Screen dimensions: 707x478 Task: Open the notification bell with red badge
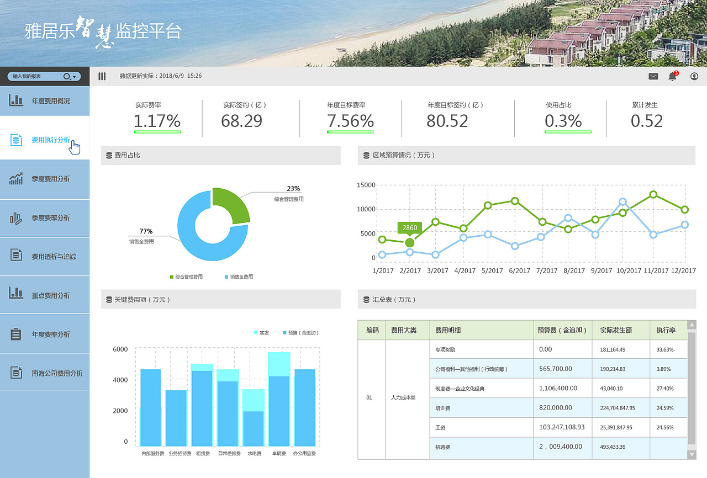672,77
